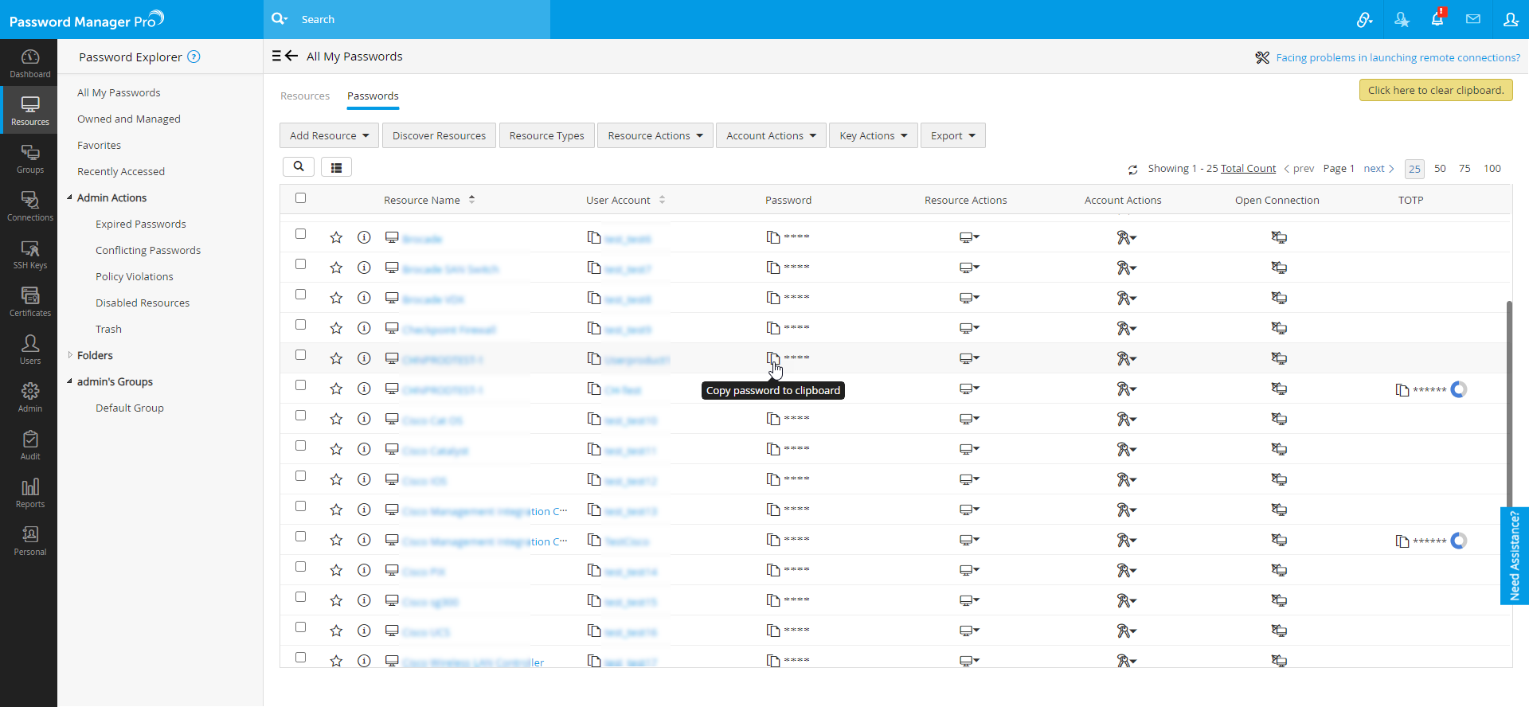Open the mail envelope icon in header
Viewport: 1529px width, 707px height.
pyautogui.click(x=1473, y=19)
